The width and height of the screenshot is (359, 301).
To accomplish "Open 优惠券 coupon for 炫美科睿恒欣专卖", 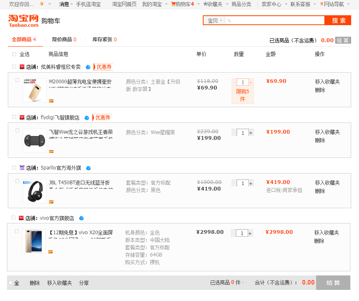I will [103, 67].
